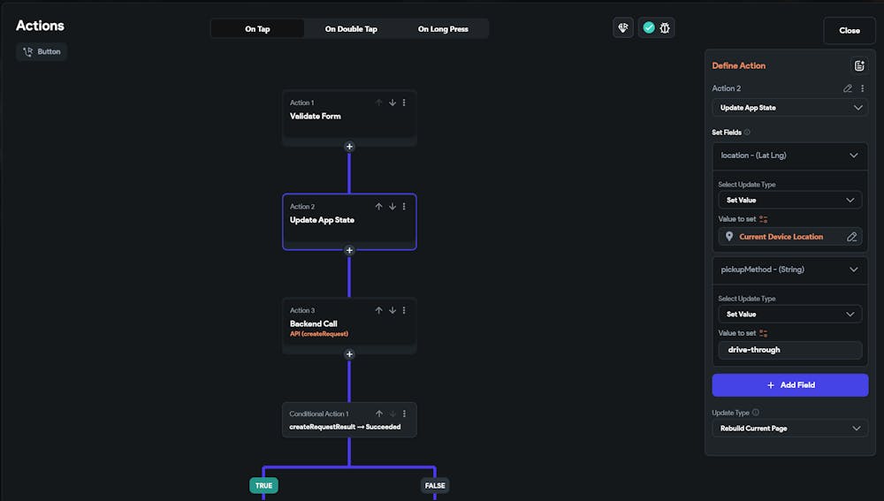Screen dimensions: 884x501
Task: Open three-dot menu on Validate Form action
Action: (x=405, y=102)
